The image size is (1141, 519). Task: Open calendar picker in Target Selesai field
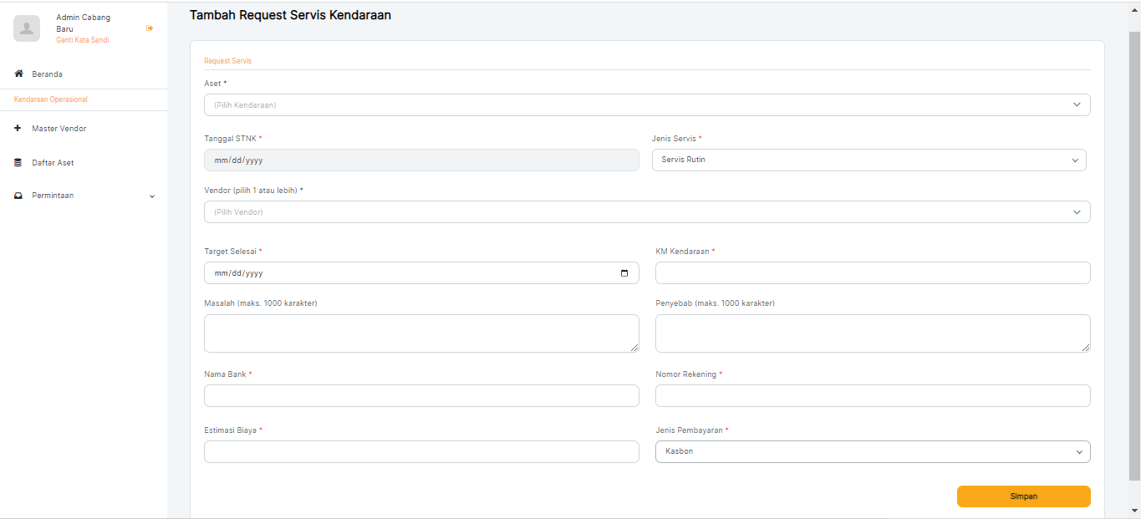pos(624,273)
